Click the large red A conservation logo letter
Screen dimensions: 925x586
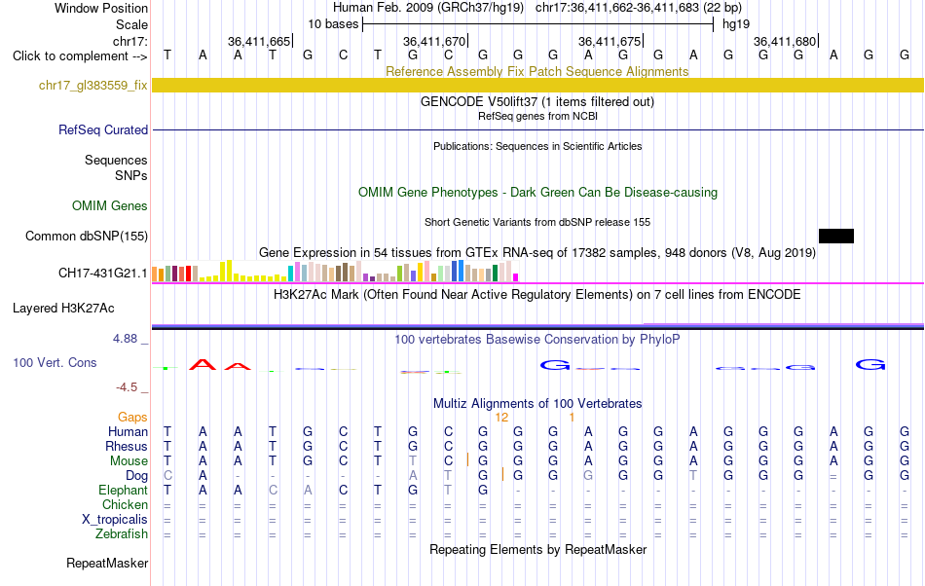[203, 364]
